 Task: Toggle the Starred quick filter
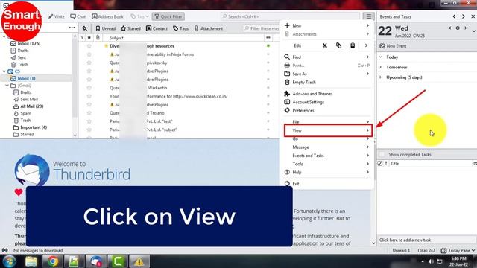130,28
